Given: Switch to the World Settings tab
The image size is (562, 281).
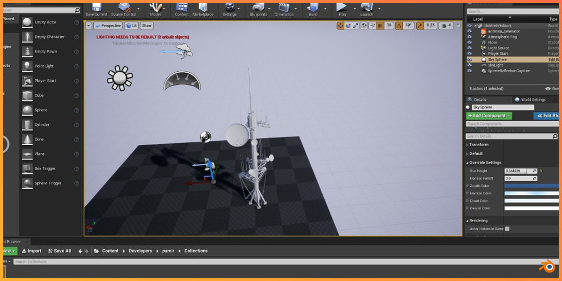Looking at the screenshot, I should point(534,99).
